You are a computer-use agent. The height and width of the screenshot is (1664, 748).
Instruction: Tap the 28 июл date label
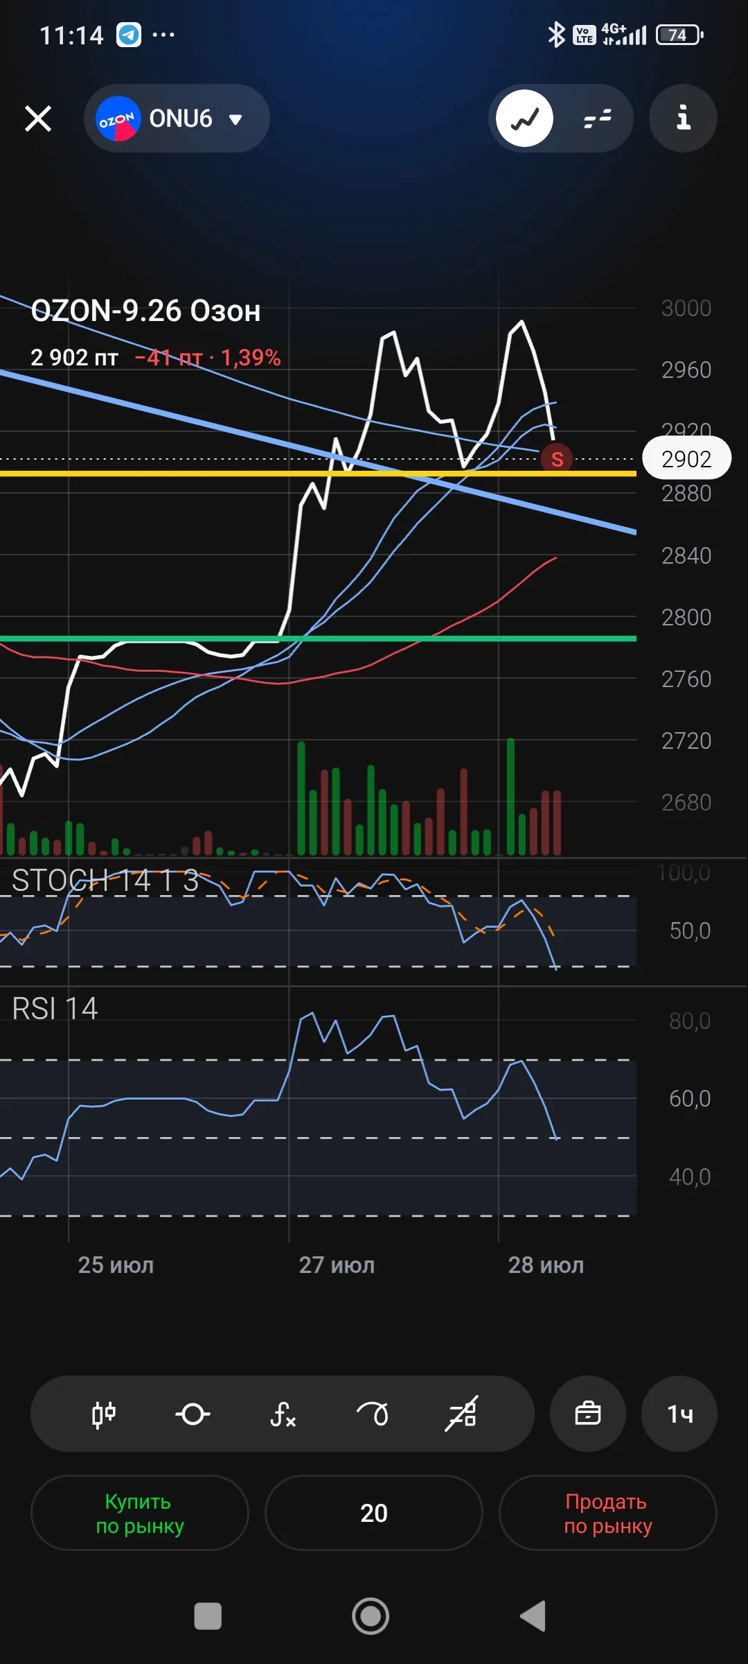[546, 1265]
